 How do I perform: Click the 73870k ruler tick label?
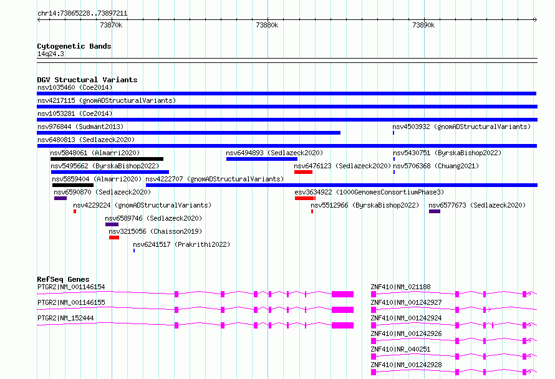pos(111,25)
